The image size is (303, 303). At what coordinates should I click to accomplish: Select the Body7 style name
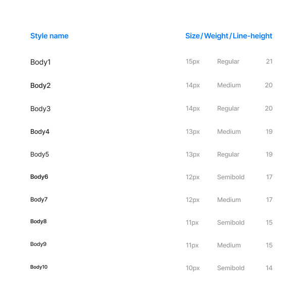[39, 199]
